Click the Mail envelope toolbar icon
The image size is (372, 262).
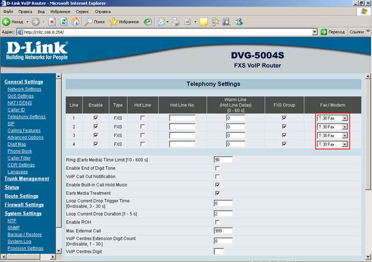point(162,21)
